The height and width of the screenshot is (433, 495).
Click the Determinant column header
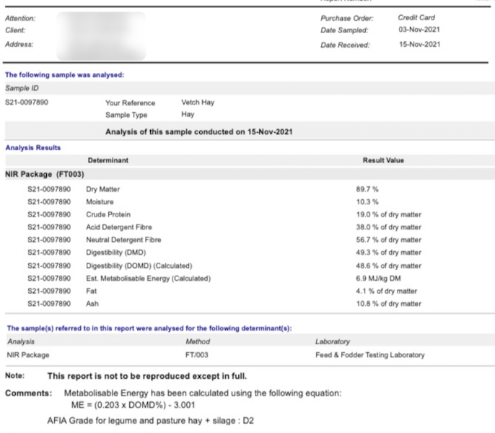click(108, 160)
